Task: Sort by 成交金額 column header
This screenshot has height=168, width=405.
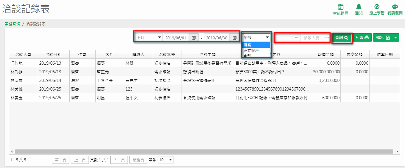Action: pos(355,55)
